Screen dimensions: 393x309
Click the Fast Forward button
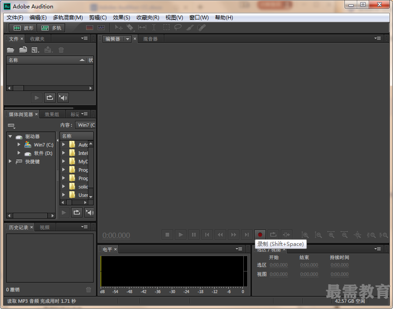(x=234, y=235)
